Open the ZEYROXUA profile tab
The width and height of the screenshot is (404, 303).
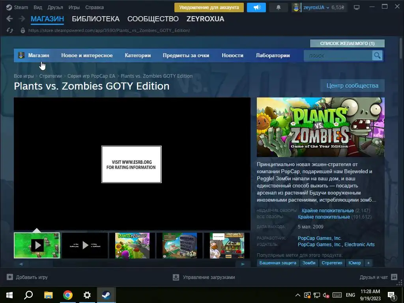point(205,19)
